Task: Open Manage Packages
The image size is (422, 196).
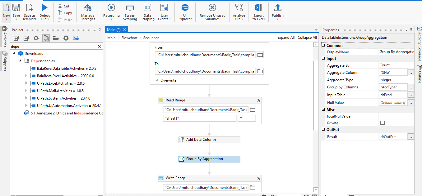Action: 88,12
